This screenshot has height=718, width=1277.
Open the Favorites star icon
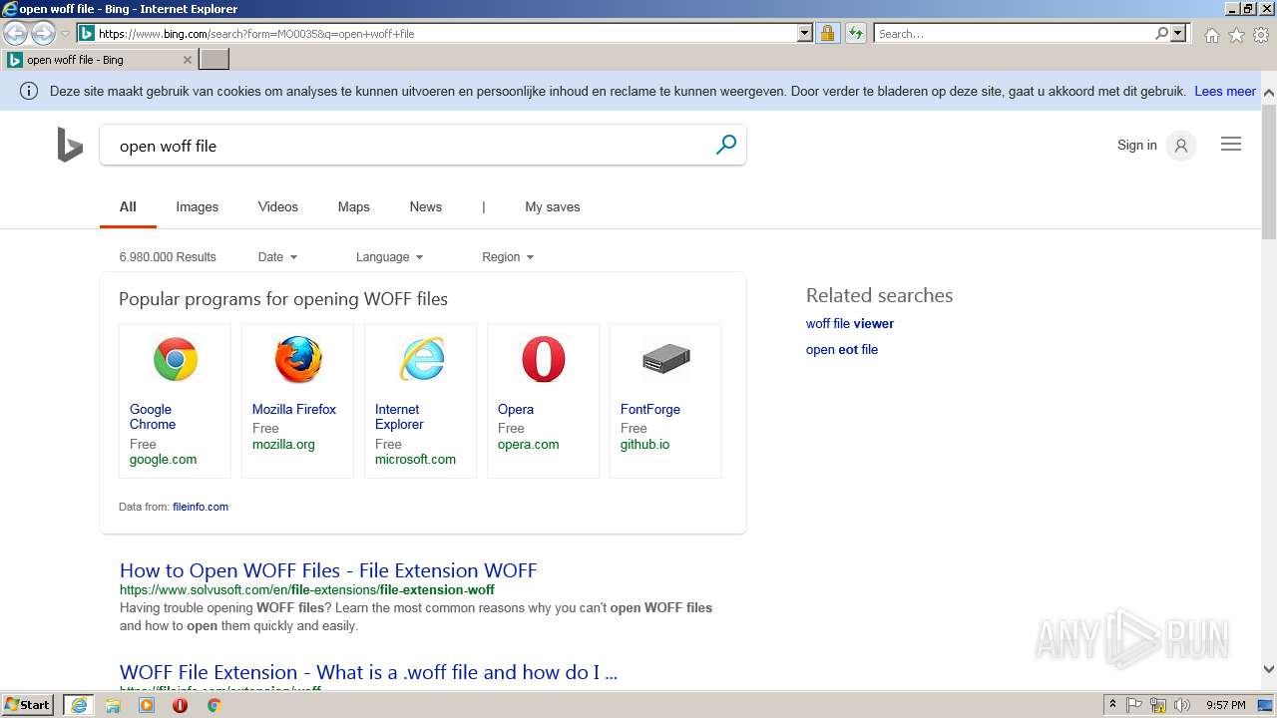(1236, 35)
